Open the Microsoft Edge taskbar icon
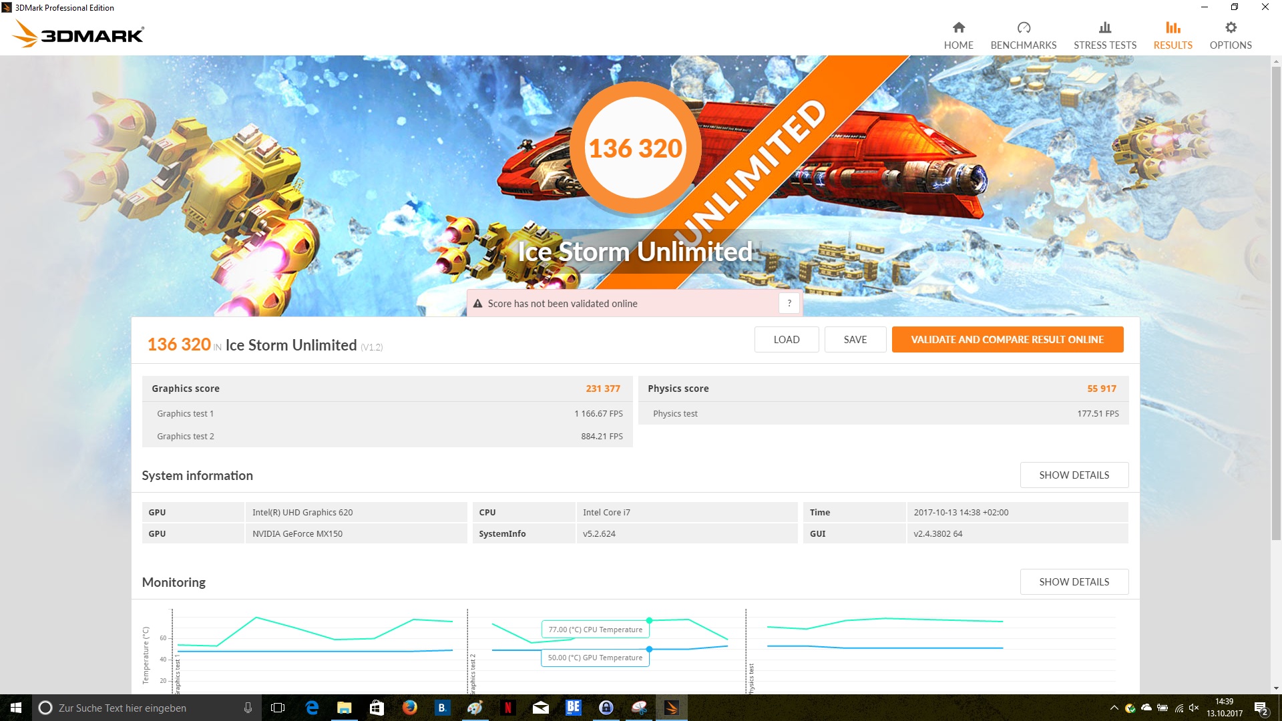 (x=312, y=708)
